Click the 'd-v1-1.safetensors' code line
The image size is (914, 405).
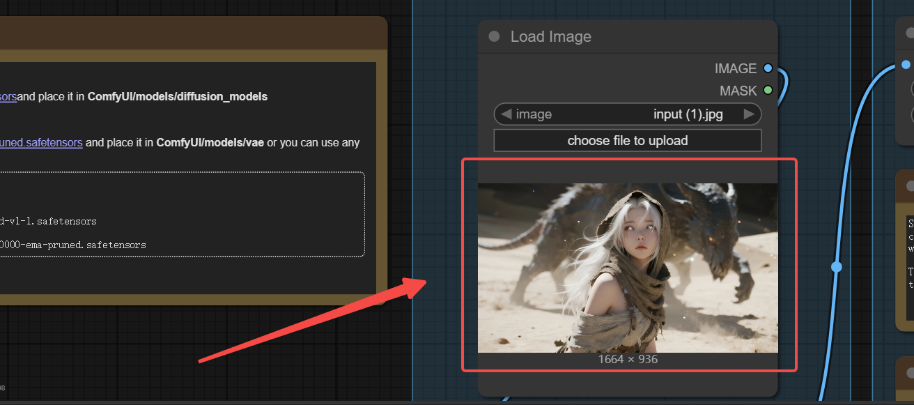(48, 221)
